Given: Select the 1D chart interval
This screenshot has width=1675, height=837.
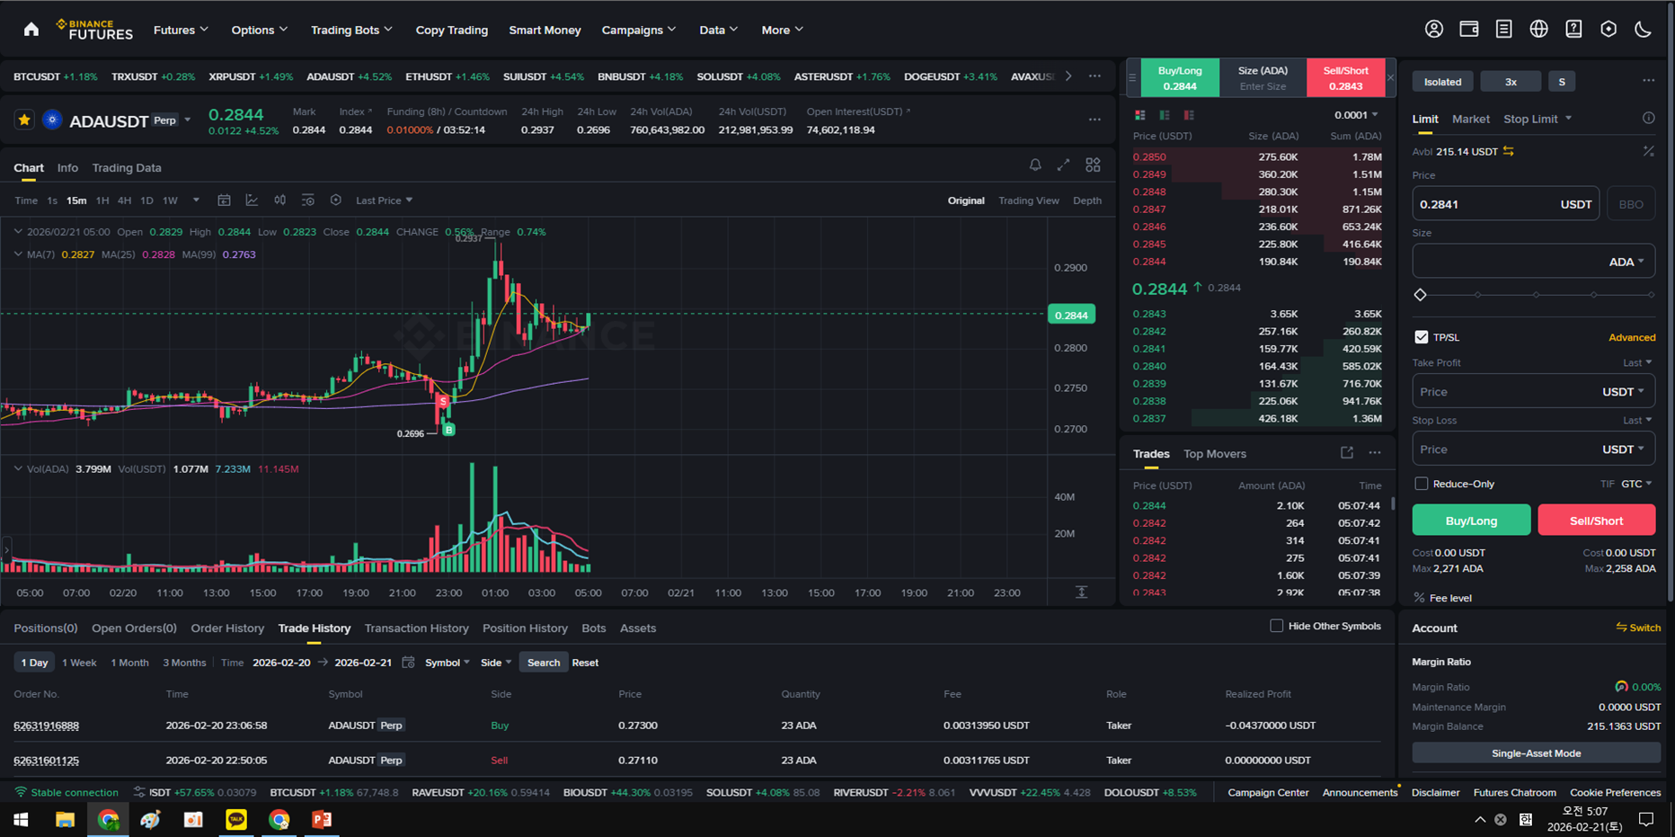Looking at the screenshot, I should [x=146, y=200].
